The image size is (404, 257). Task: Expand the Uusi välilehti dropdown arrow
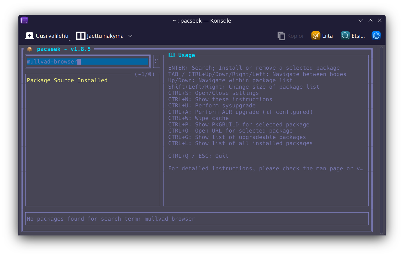pos(70,41)
